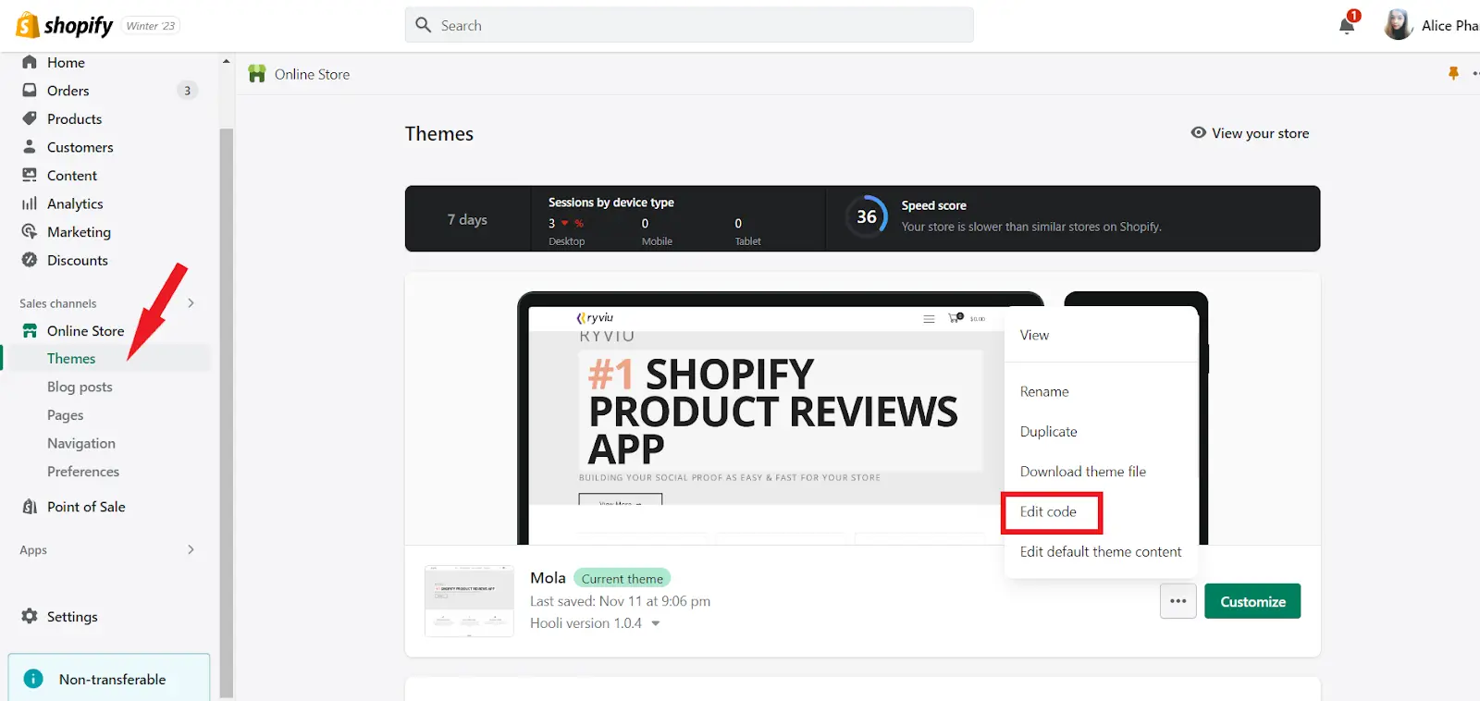
Task: Expand the Apps section chevron
Action: click(x=191, y=549)
